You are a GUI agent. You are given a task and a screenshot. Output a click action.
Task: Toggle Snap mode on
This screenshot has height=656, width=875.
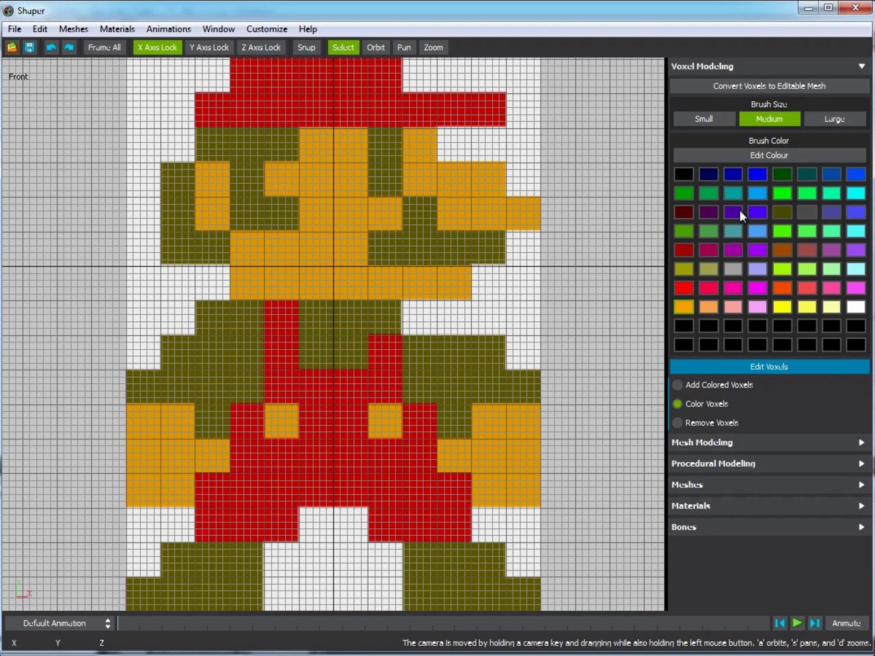(x=306, y=47)
